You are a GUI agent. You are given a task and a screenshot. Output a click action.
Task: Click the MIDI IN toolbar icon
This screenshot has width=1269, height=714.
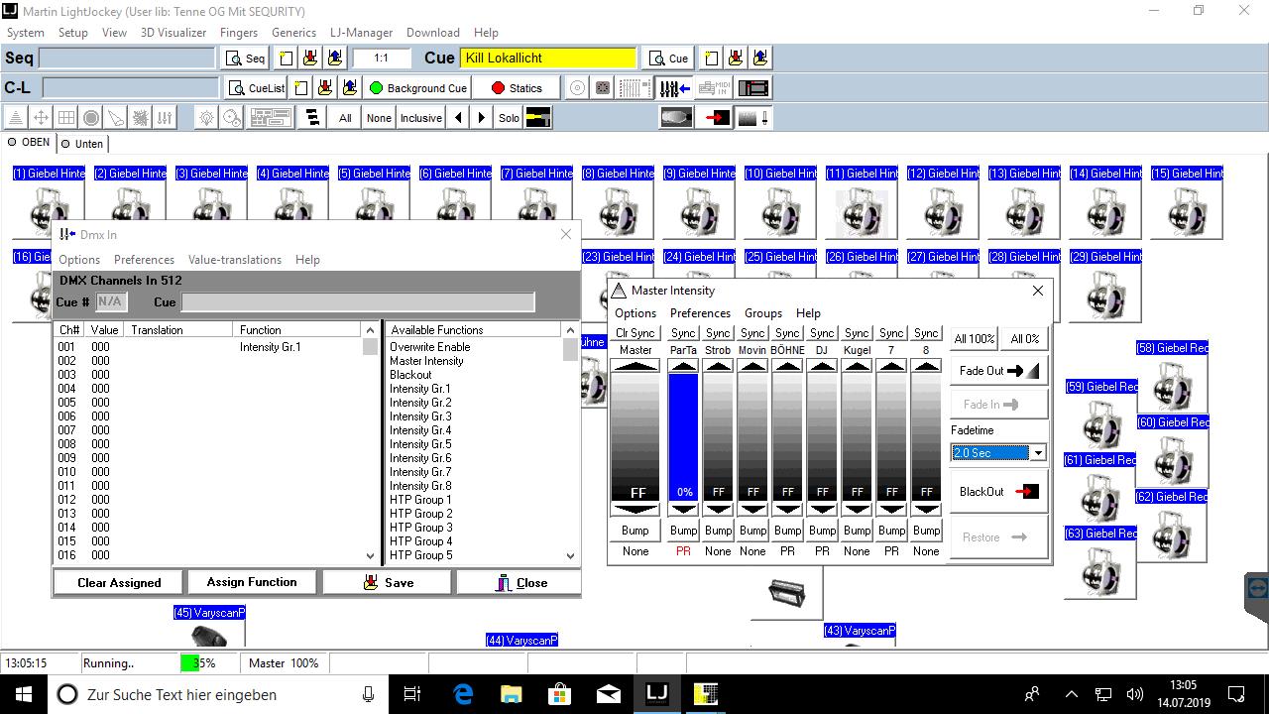point(714,88)
